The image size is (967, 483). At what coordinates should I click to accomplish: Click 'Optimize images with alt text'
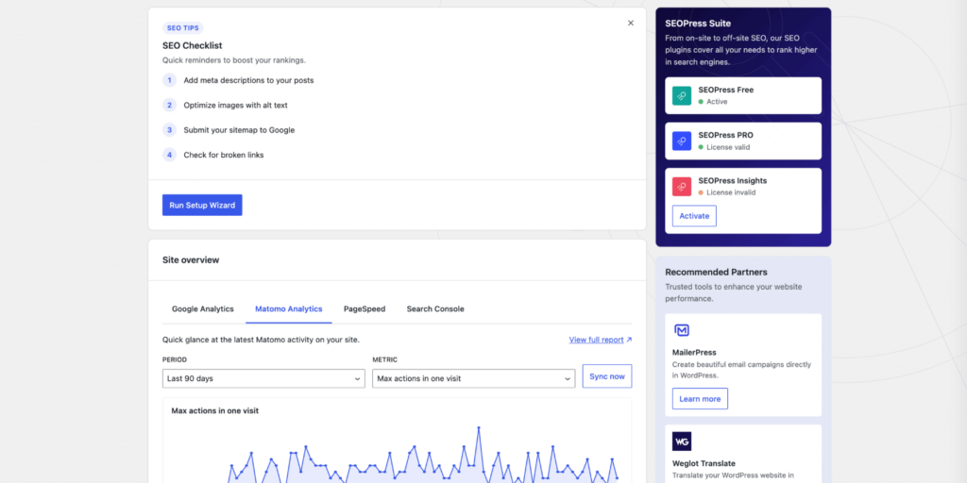[x=235, y=105]
